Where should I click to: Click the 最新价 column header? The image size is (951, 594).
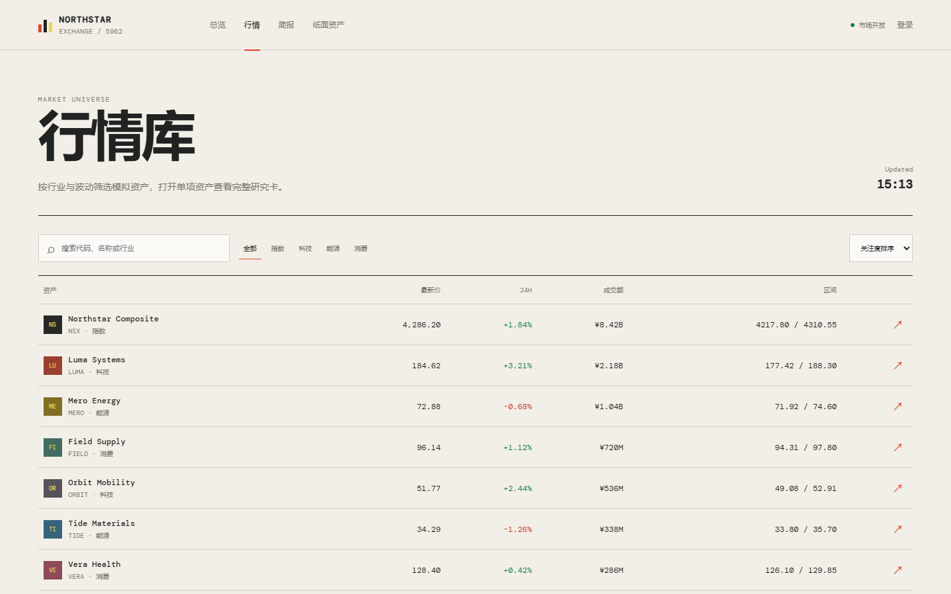431,290
